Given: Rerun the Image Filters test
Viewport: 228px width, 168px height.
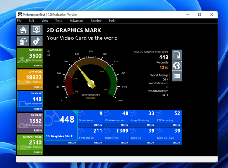Looking at the screenshot, I should pos(124,142).
